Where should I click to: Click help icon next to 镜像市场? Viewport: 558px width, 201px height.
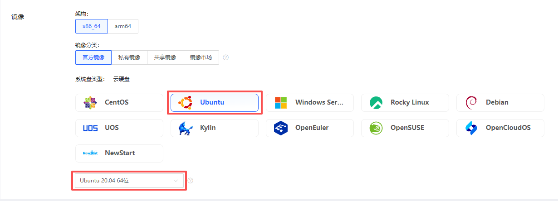(225, 57)
